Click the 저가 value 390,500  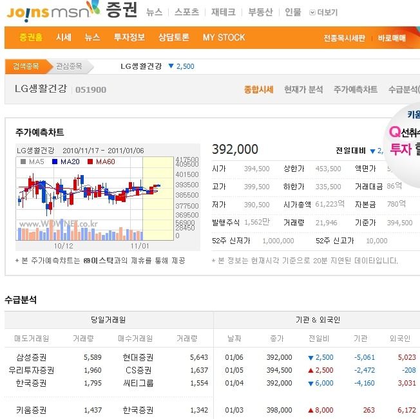256,205
